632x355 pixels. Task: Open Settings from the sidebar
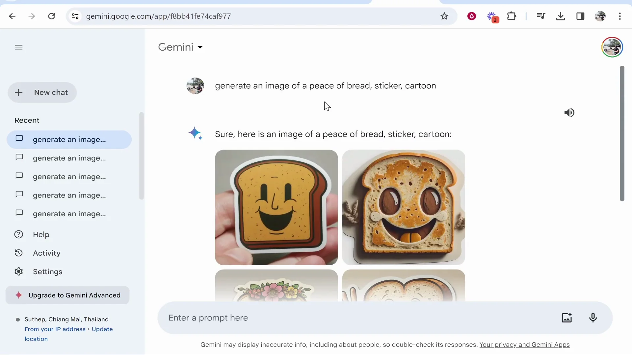coord(48,272)
